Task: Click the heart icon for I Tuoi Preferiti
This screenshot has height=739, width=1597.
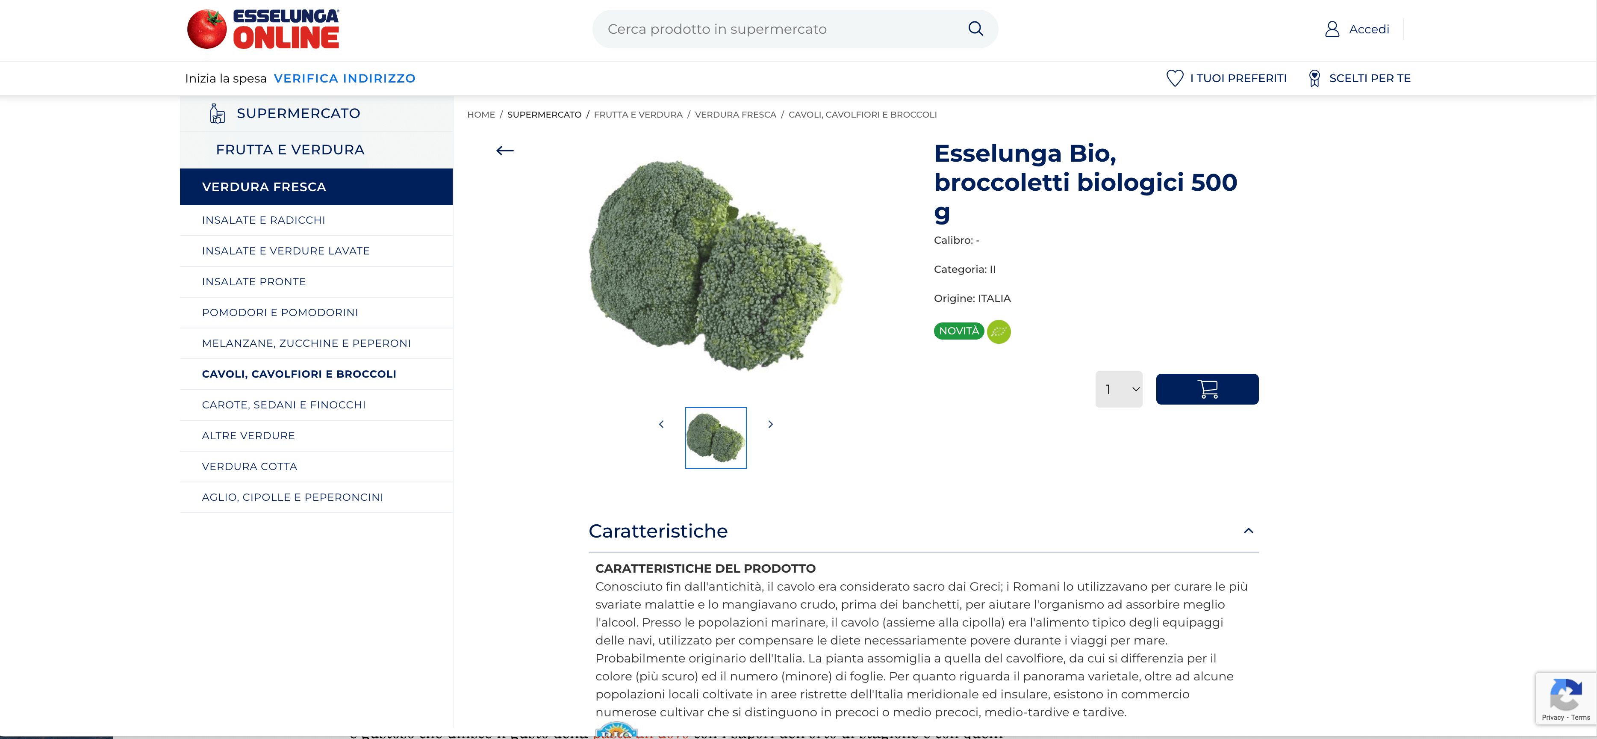Action: [x=1174, y=78]
